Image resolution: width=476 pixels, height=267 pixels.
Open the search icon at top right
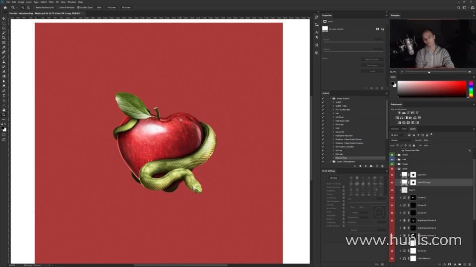[x=458, y=7]
